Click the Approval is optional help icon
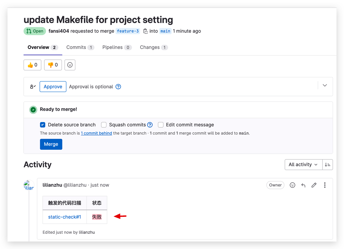This screenshot has width=344, height=249. pyautogui.click(x=118, y=87)
